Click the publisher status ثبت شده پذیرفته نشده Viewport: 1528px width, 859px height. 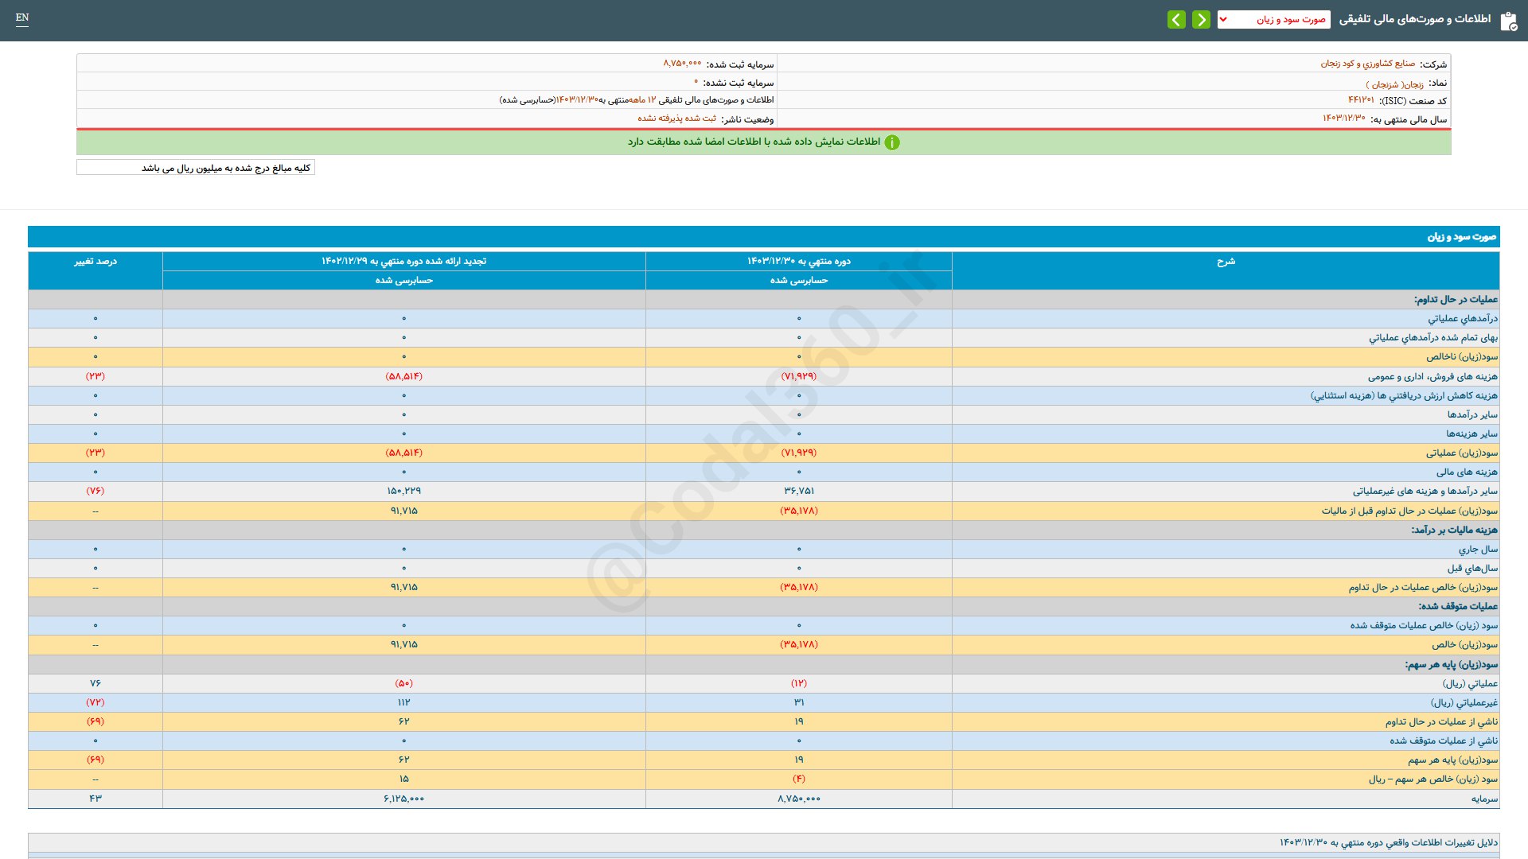(676, 119)
